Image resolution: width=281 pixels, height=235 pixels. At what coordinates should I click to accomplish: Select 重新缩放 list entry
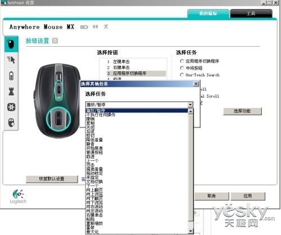(x=137, y=223)
